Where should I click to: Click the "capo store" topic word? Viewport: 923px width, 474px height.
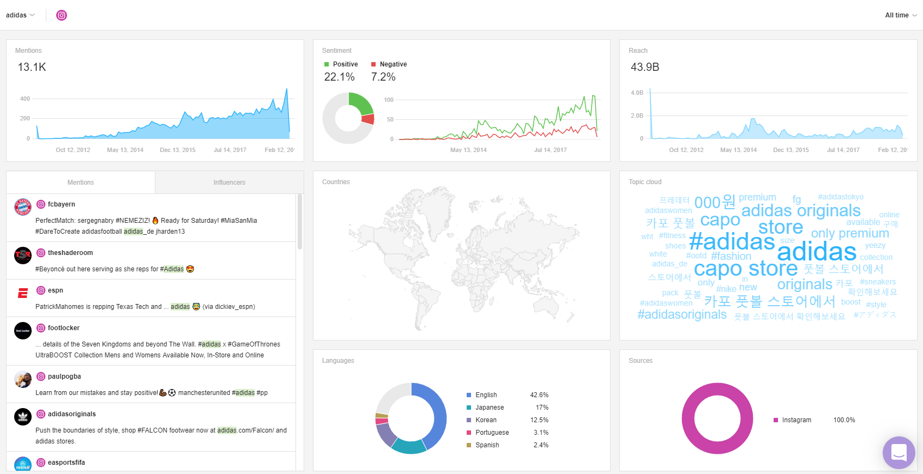click(x=745, y=269)
